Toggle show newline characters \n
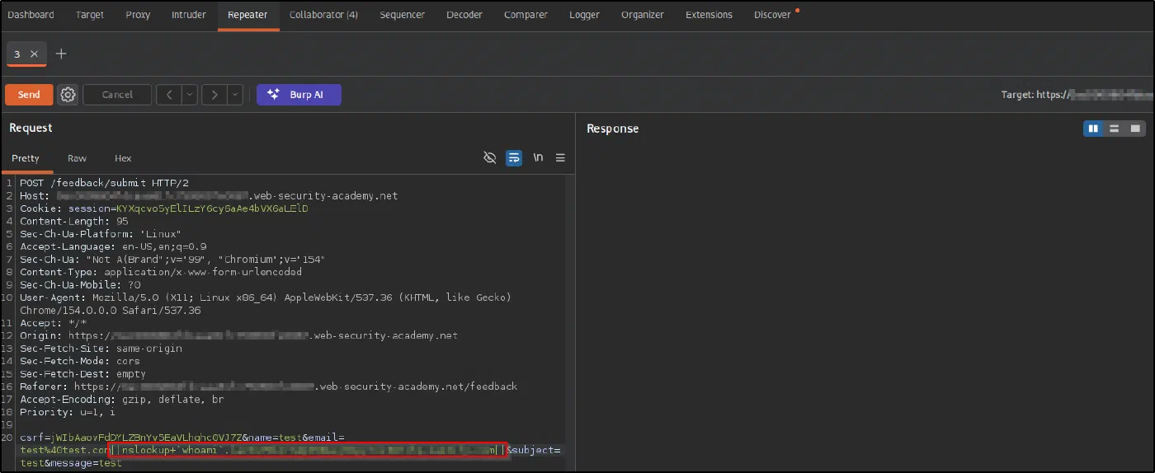Viewport: 1155px width, 473px height. click(538, 158)
